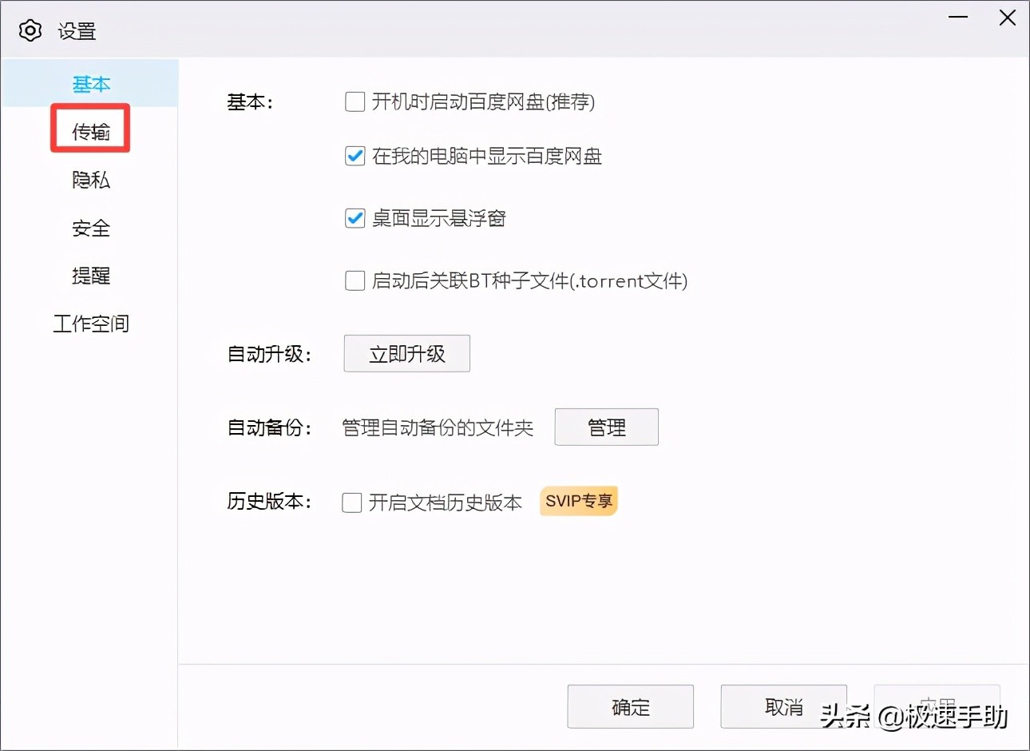
Task: Enable 开机时启动百度网盘 startup option
Action: pos(354,101)
